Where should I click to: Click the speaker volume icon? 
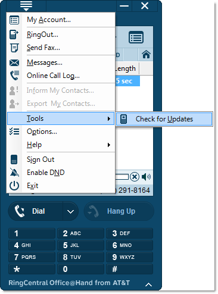[146, 177]
